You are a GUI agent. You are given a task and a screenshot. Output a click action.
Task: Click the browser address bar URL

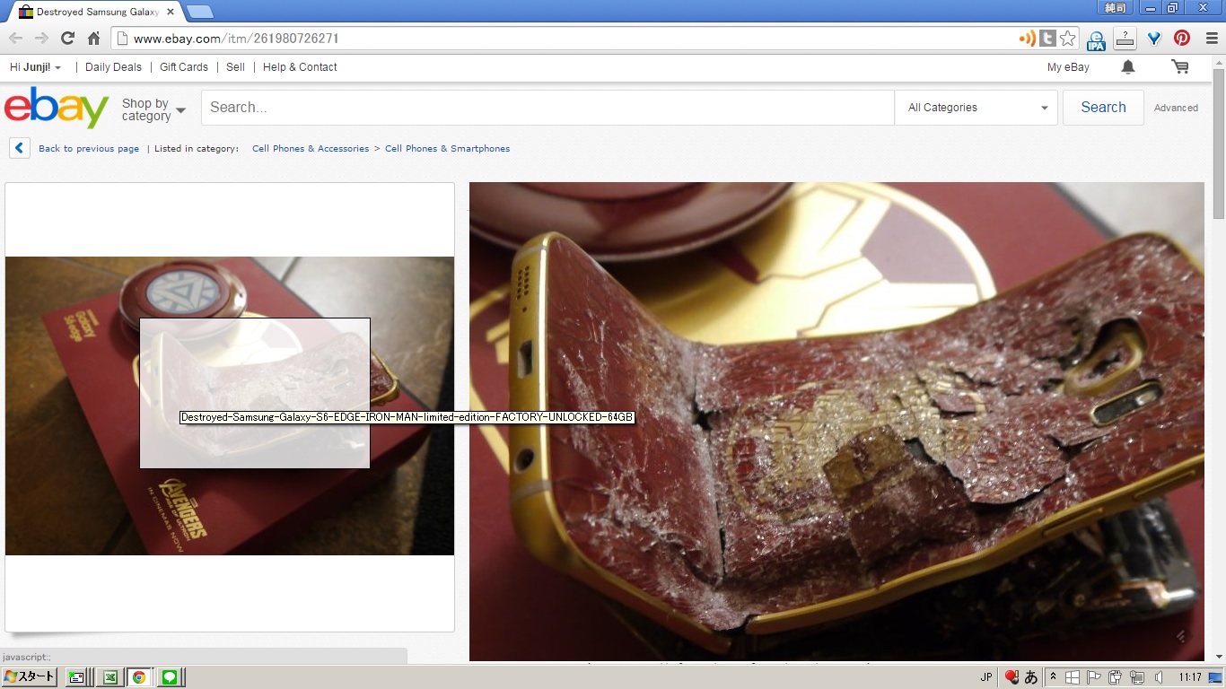point(236,39)
